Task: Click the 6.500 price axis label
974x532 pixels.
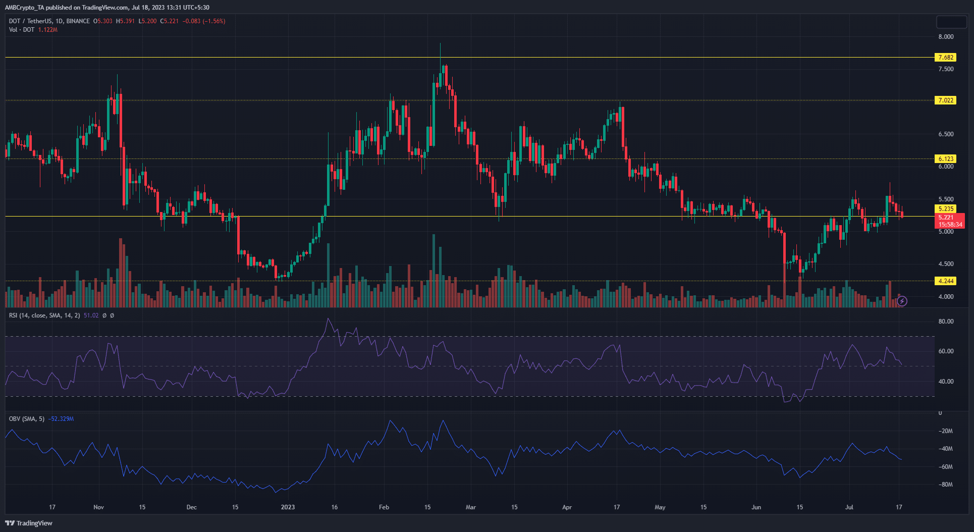Action: point(946,134)
